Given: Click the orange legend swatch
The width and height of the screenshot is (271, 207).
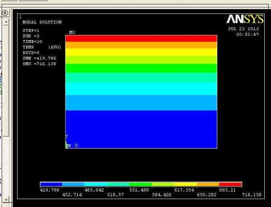Looking at the screenshot, I should (x=208, y=184).
